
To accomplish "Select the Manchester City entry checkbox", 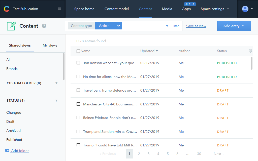I will (78, 104).
